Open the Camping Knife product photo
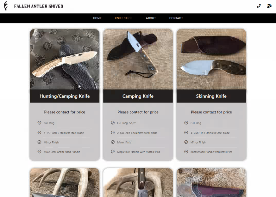This screenshot has width=276, height=197. click(138, 59)
